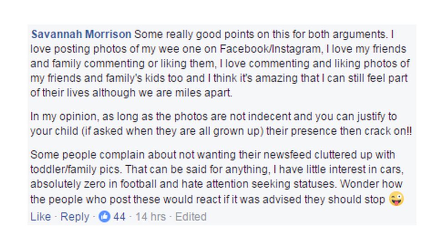Like Savannah Morrison's comment
The height and width of the screenshot is (250, 444).
pos(40,217)
